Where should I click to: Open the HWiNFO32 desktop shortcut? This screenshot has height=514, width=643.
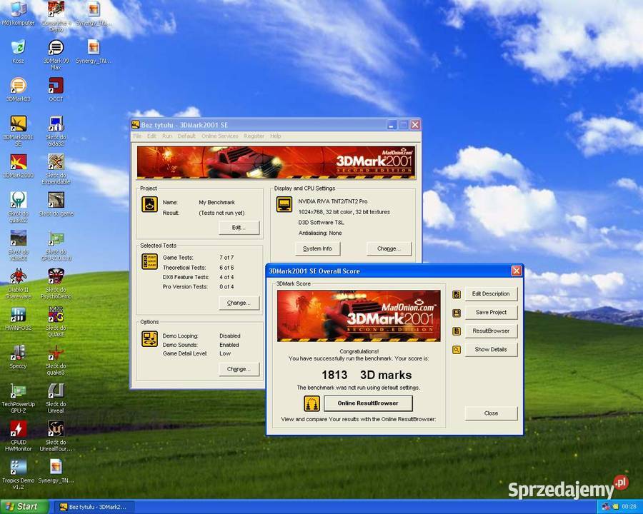18,318
